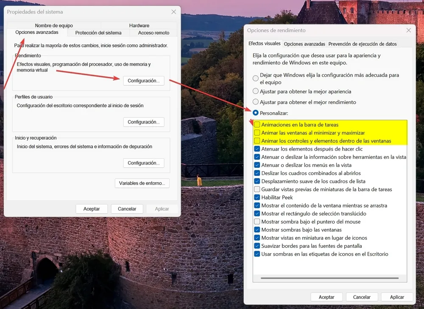The image size is (424, 309).
Task: Switch to Opciones avanzadas tab in Opciones de rendimiento
Action: (x=304, y=44)
